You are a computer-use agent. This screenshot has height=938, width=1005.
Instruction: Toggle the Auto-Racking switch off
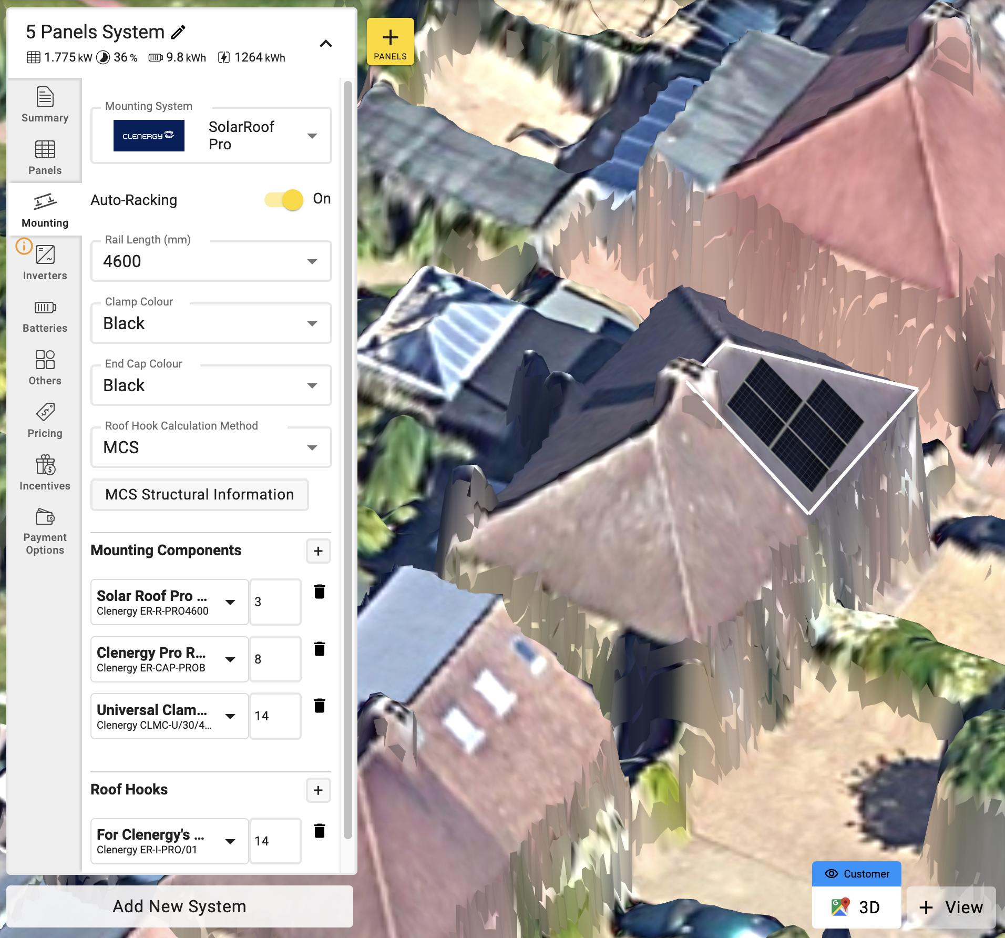284,200
